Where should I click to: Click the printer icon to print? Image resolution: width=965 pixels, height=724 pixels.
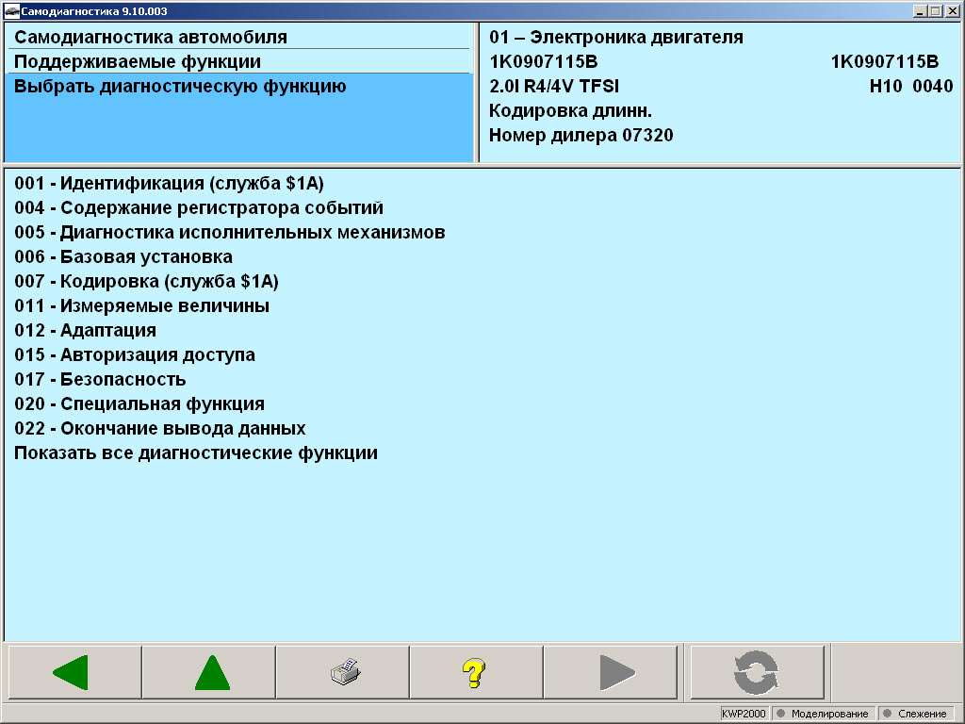pos(343,670)
